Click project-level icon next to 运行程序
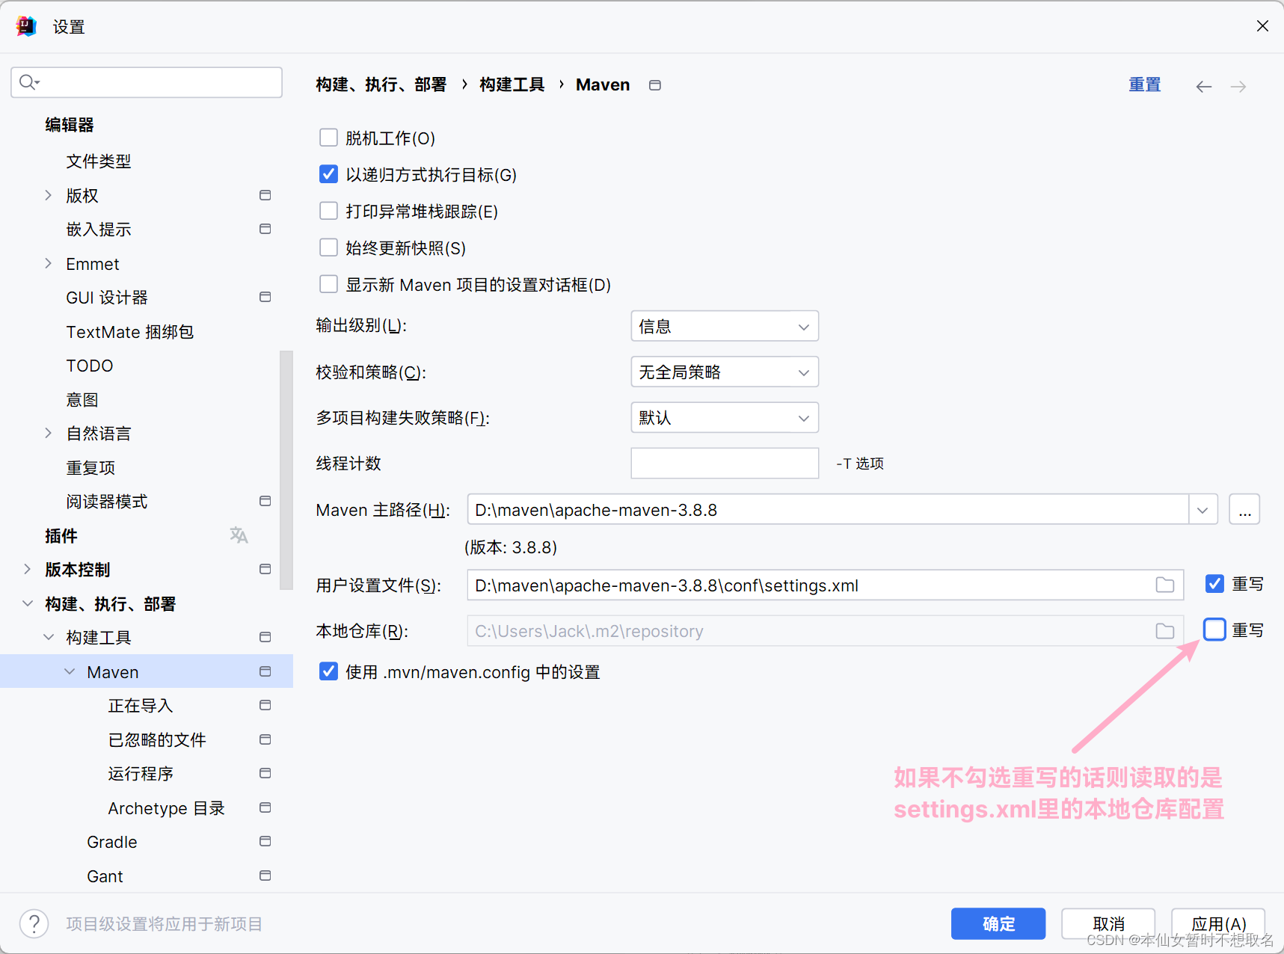 click(x=265, y=773)
